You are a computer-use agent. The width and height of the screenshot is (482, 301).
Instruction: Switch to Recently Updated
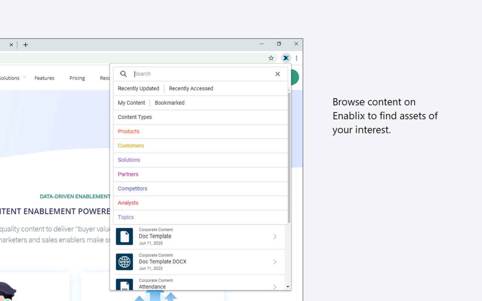(x=139, y=88)
